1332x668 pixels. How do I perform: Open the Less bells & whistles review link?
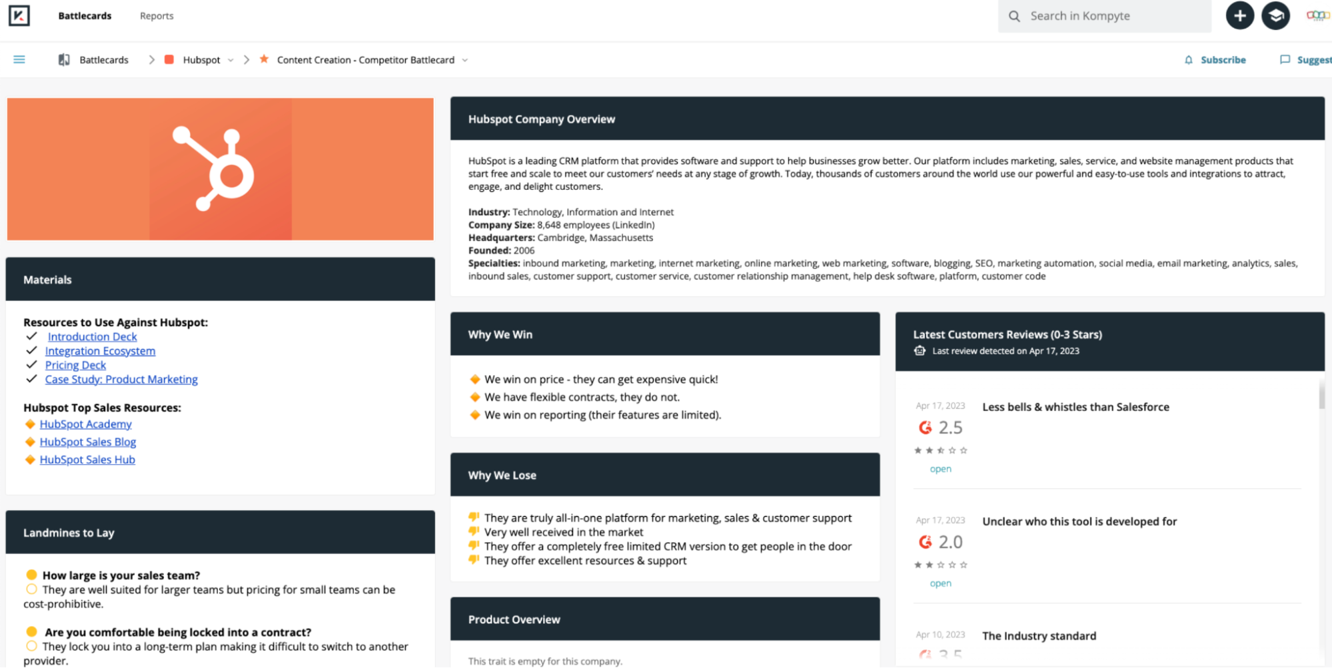click(940, 469)
